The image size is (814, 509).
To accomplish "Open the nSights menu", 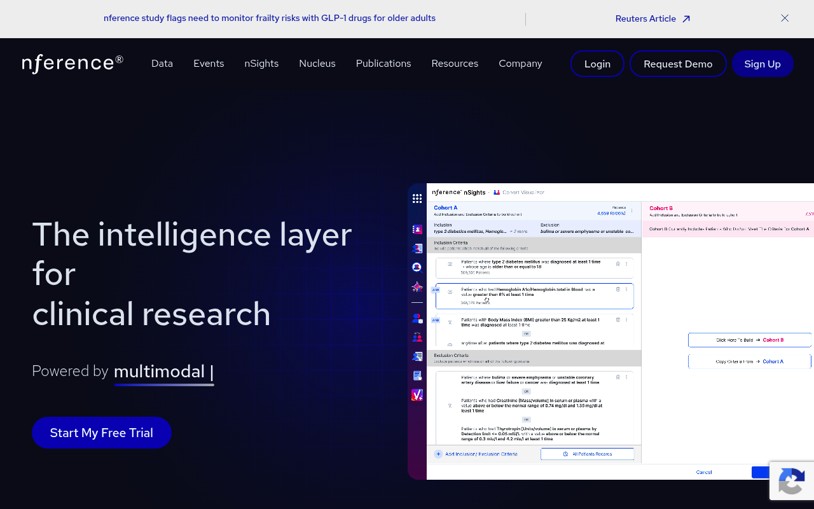I will [x=261, y=64].
